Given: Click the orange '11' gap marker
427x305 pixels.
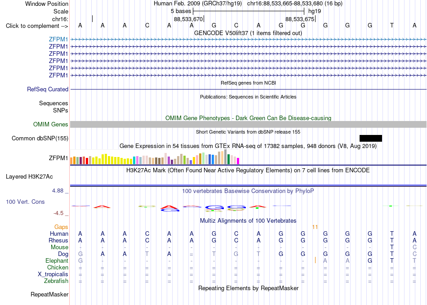Looking at the screenshot, I should point(315,227).
